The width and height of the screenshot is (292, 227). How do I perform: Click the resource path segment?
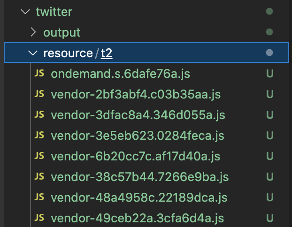tap(68, 53)
